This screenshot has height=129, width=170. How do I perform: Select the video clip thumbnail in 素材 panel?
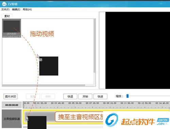coord(12,28)
